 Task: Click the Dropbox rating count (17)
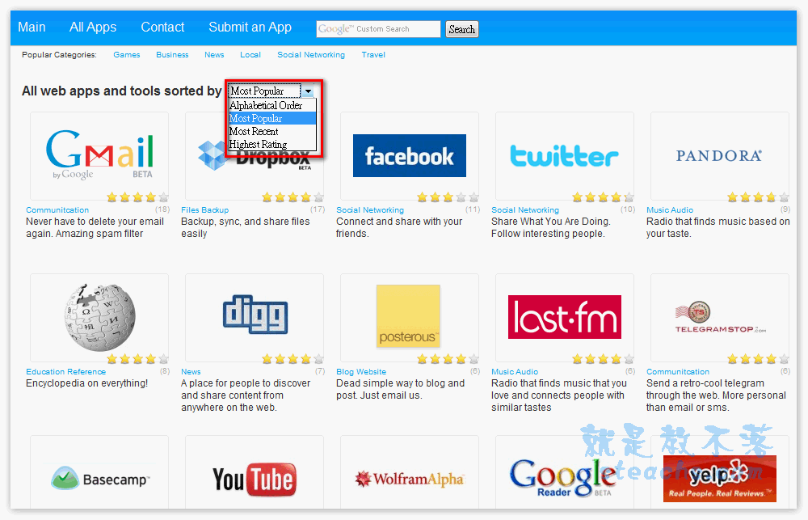318,209
